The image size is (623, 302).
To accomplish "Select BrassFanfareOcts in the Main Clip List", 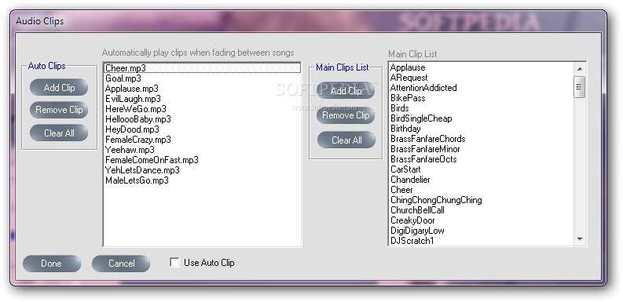I will pyautogui.click(x=482, y=159).
